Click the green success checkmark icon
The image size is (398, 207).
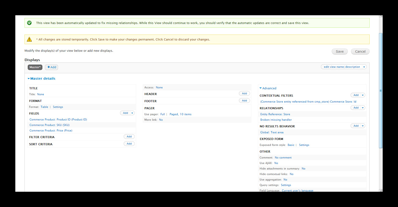[x=29, y=23]
